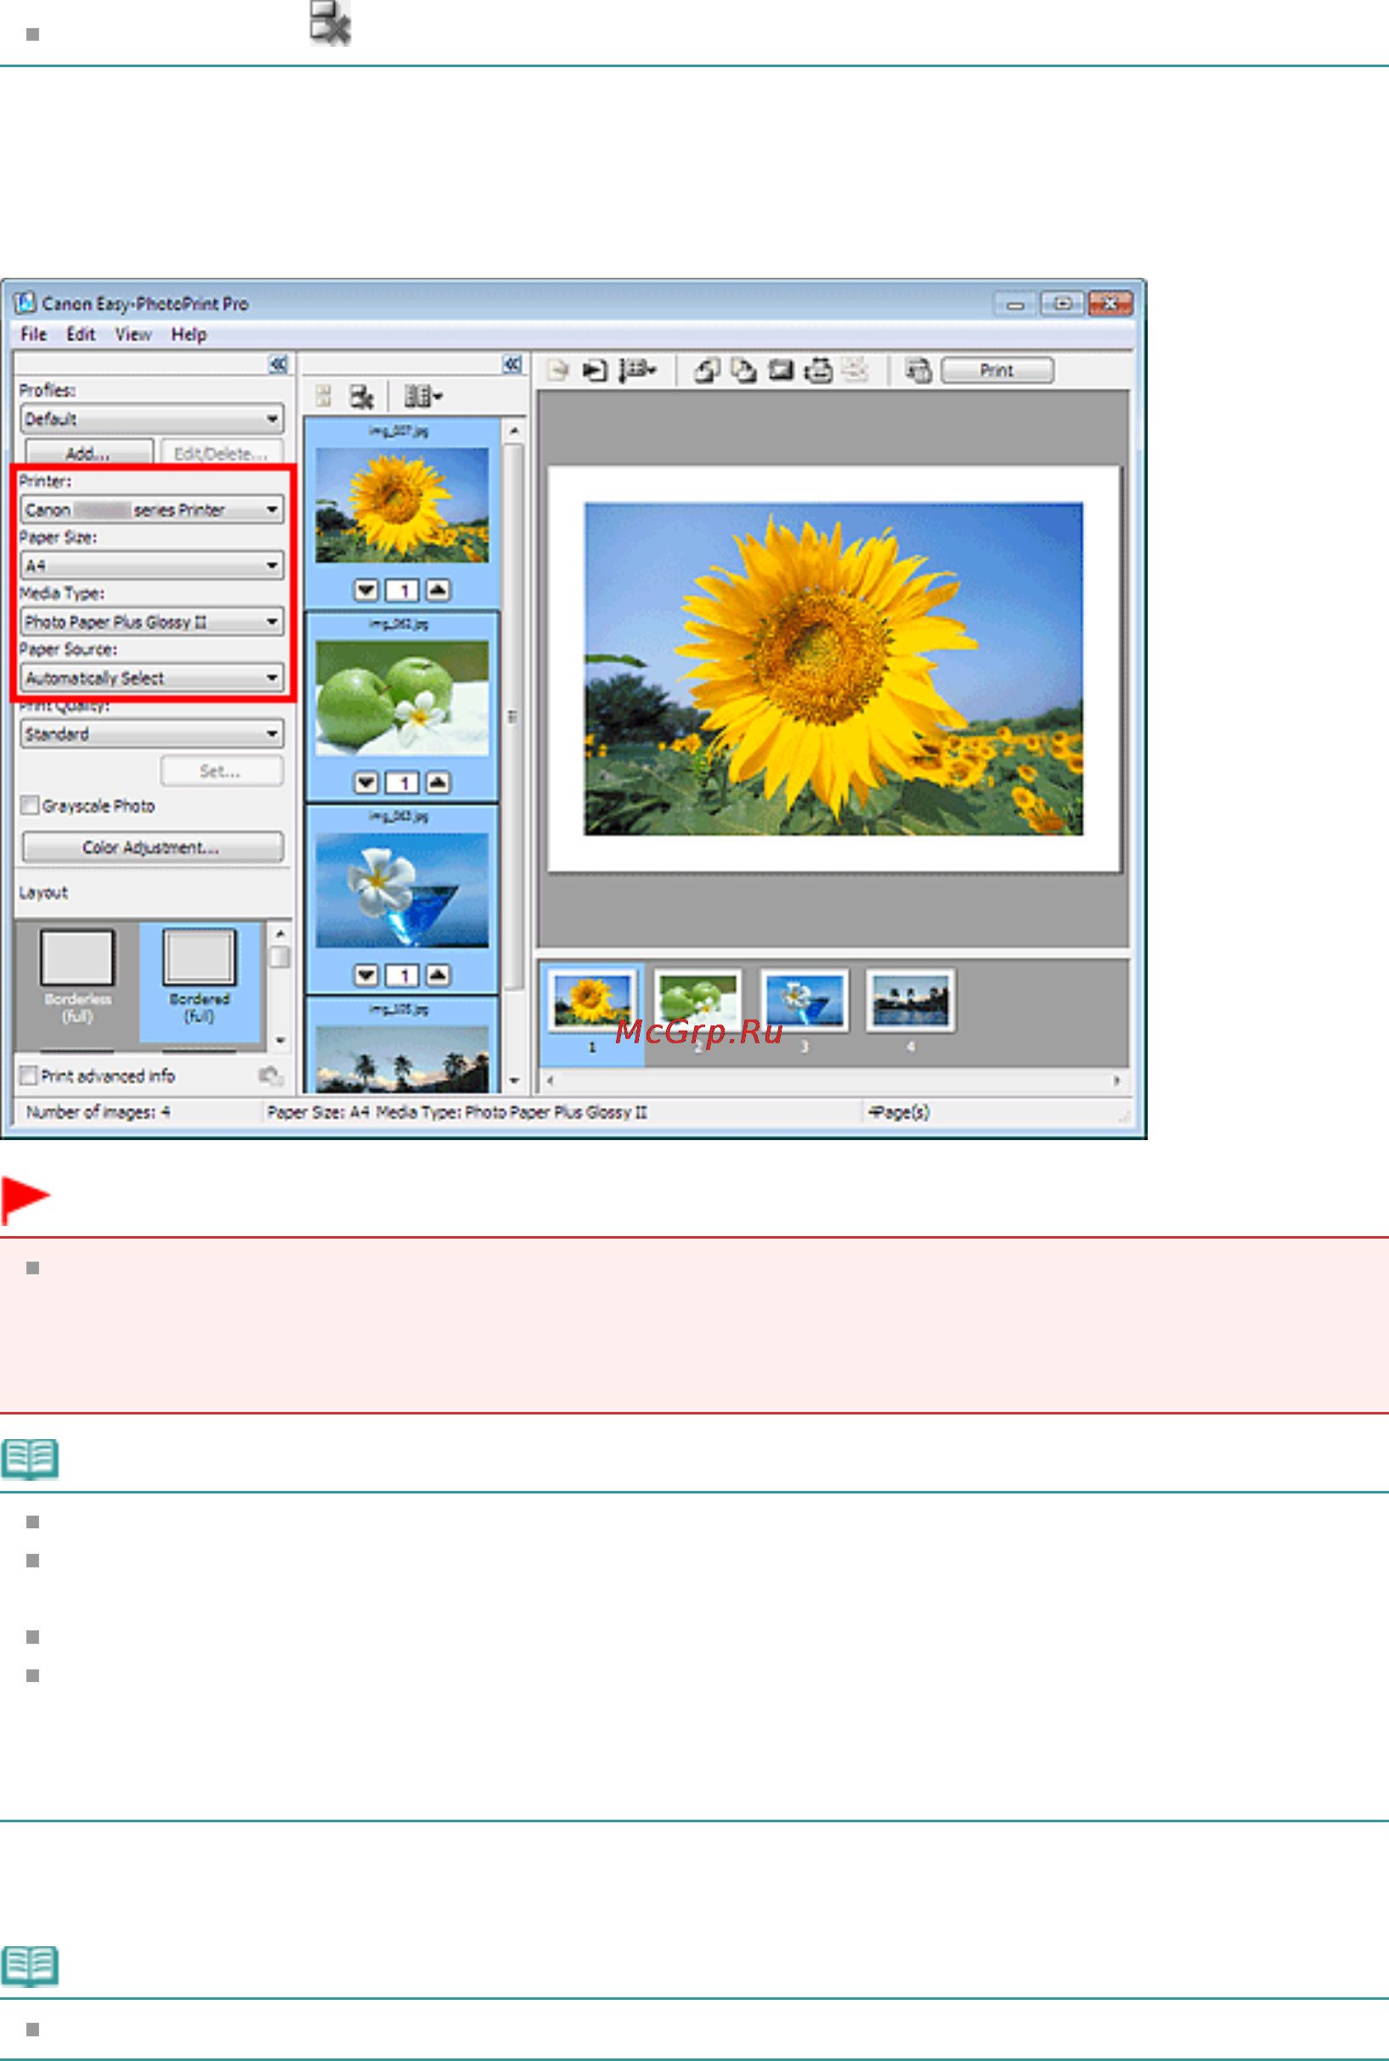Click the copies field under the sunflower thumbnail
The image size is (1389, 2061).
[x=402, y=590]
